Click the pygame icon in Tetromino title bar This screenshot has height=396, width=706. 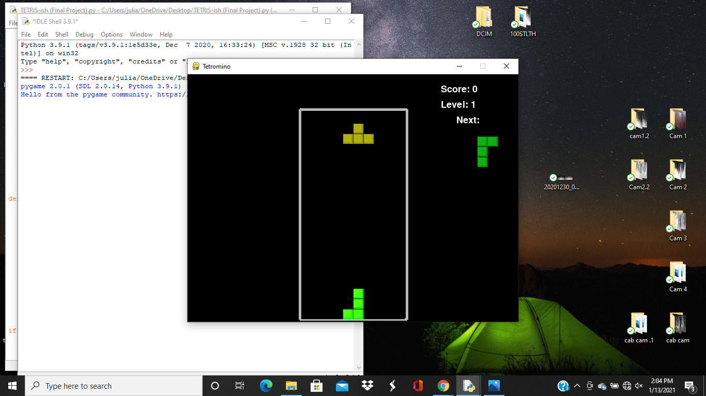click(196, 66)
